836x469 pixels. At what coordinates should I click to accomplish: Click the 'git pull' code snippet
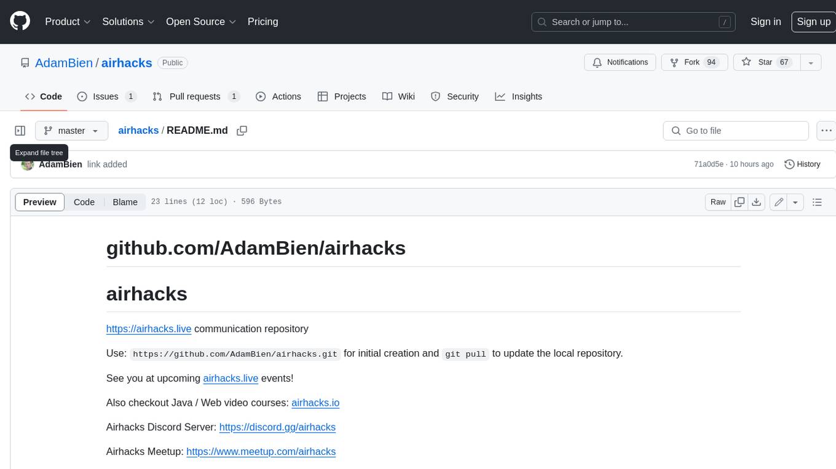coord(466,354)
